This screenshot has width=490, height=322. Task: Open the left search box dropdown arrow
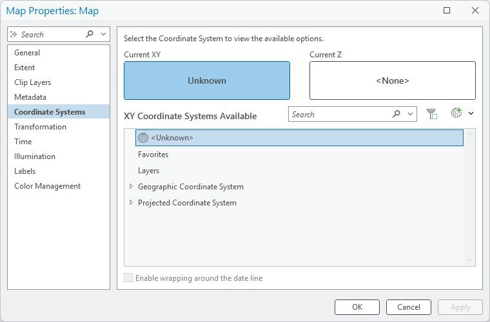click(x=103, y=34)
